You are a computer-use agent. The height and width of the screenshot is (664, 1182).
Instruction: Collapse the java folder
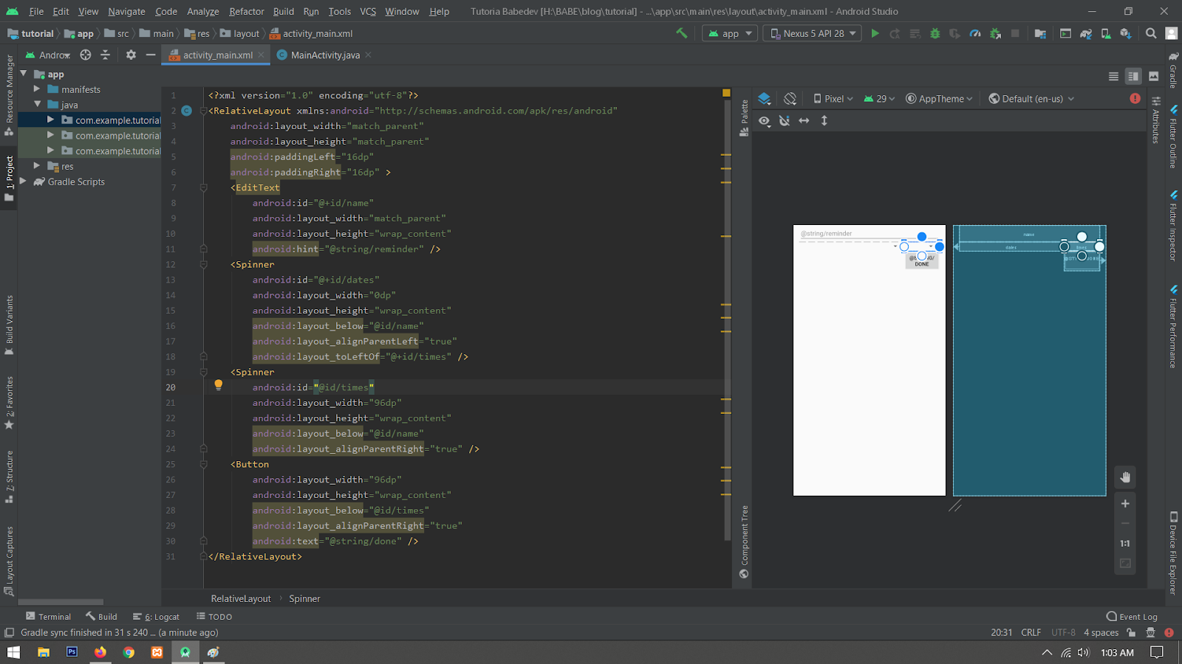click(37, 105)
